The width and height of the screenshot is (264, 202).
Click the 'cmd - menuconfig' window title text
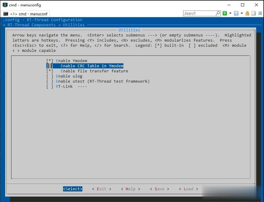(25, 5)
